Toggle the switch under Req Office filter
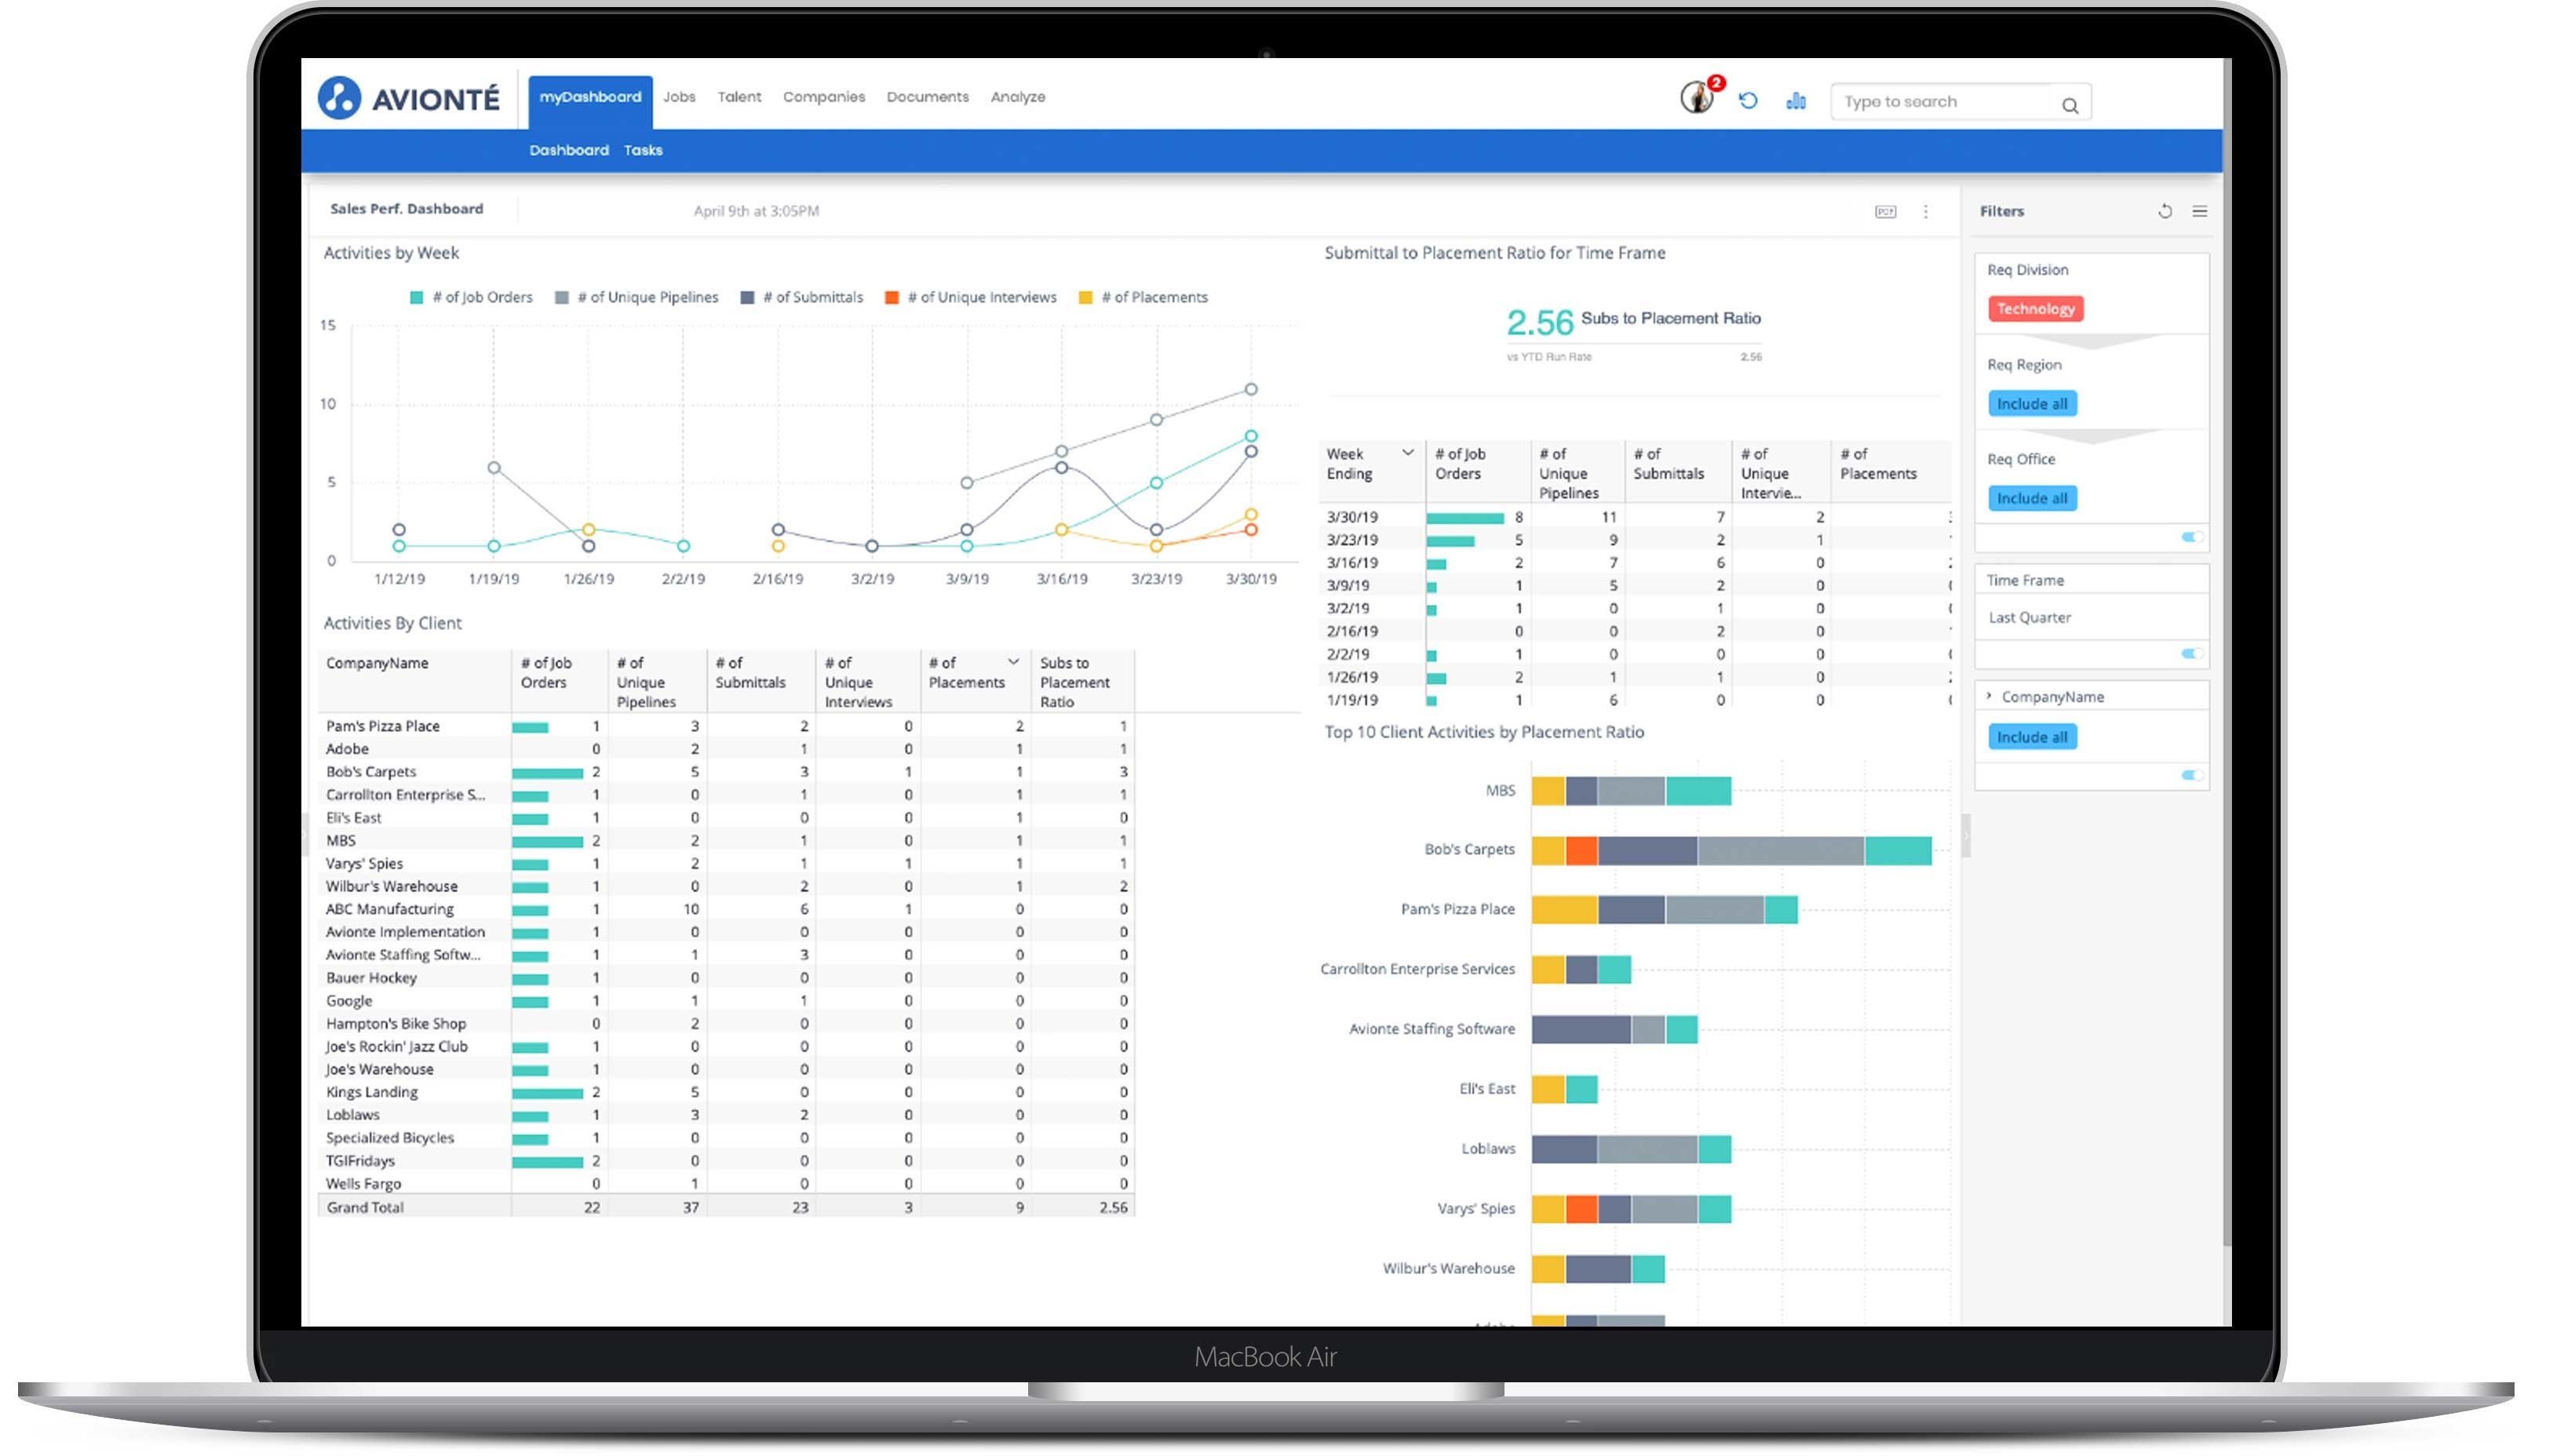 (x=2192, y=537)
